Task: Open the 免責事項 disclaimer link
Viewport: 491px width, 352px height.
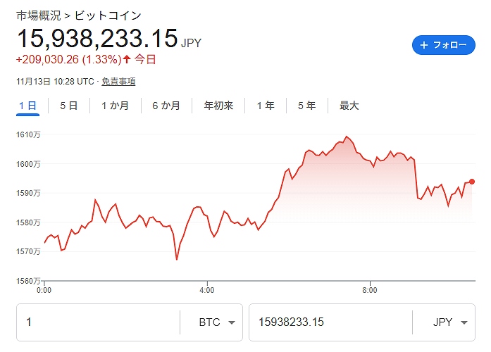Action: tap(118, 82)
